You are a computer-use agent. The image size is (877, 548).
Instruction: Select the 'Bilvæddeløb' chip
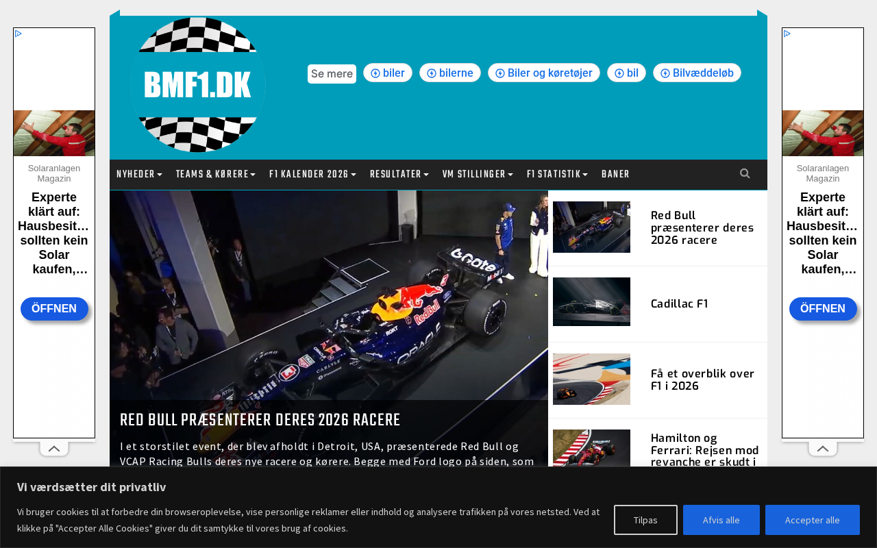click(x=697, y=73)
